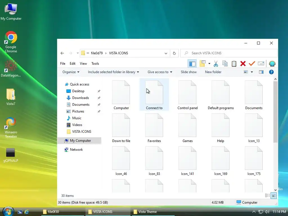Screen dimensions: 288x216
Task: Toggle the navigation pane toolbar button
Action: click(x=192, y=64)
